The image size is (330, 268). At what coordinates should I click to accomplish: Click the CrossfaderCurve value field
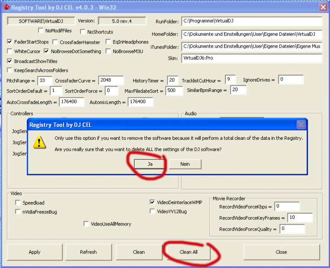pos(111,80)
